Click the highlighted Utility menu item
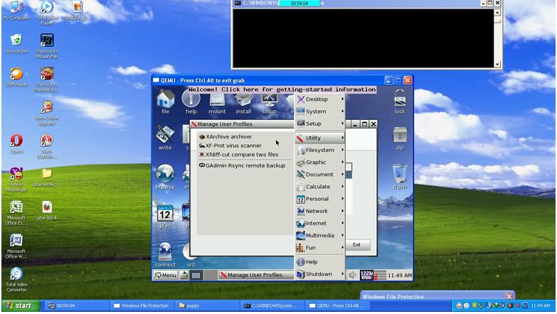557x314 pixels. coord(320,138)
